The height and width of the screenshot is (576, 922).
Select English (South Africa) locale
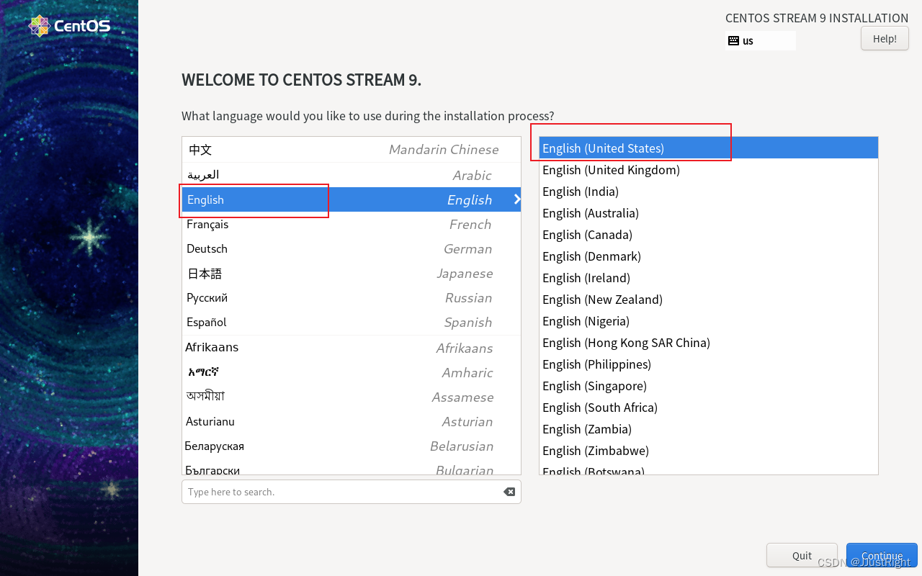pyautogui.click(x=709, y=407)
